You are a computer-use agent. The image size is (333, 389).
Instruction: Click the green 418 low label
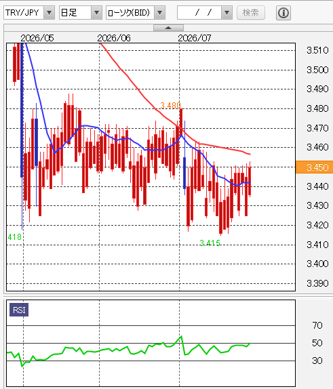coord(15,237)
